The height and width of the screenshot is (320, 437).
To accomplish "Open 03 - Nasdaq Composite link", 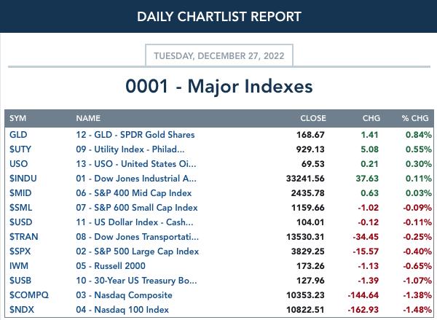I will (124, 295).
